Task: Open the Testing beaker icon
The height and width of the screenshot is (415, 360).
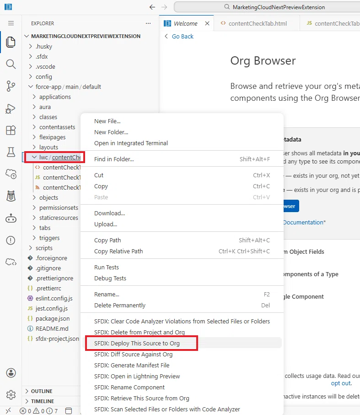Action: [x=11, y=152]
